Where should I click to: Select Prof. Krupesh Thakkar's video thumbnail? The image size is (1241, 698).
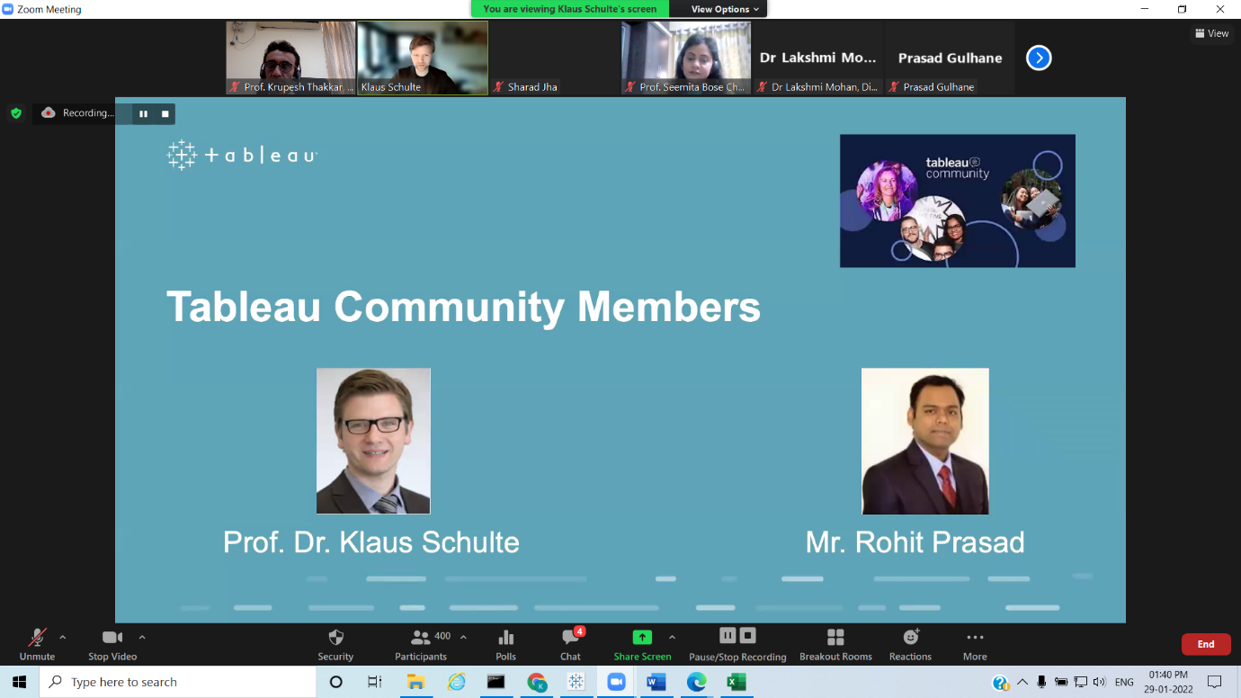point(290,58)
